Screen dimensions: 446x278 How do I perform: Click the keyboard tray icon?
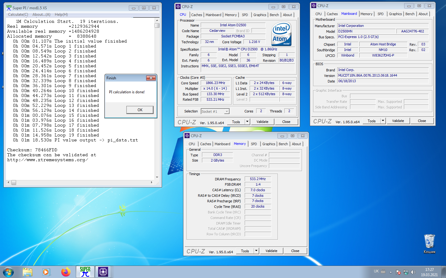click(x=383, y=272)
